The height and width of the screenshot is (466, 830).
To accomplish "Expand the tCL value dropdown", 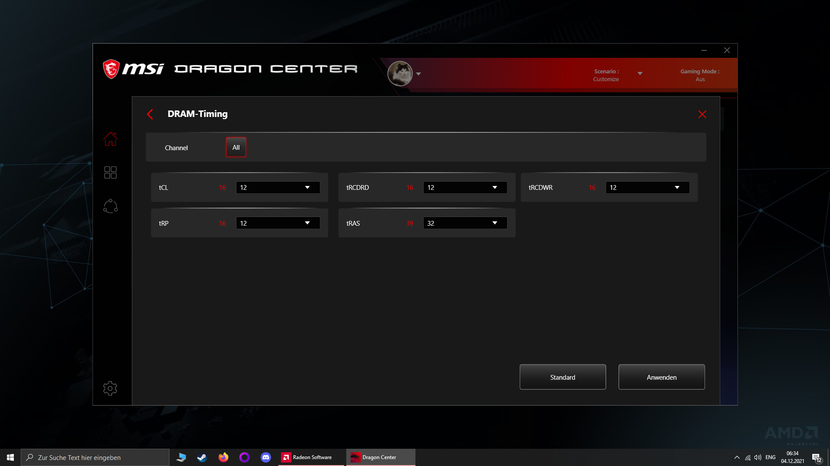I will (278, 188).
